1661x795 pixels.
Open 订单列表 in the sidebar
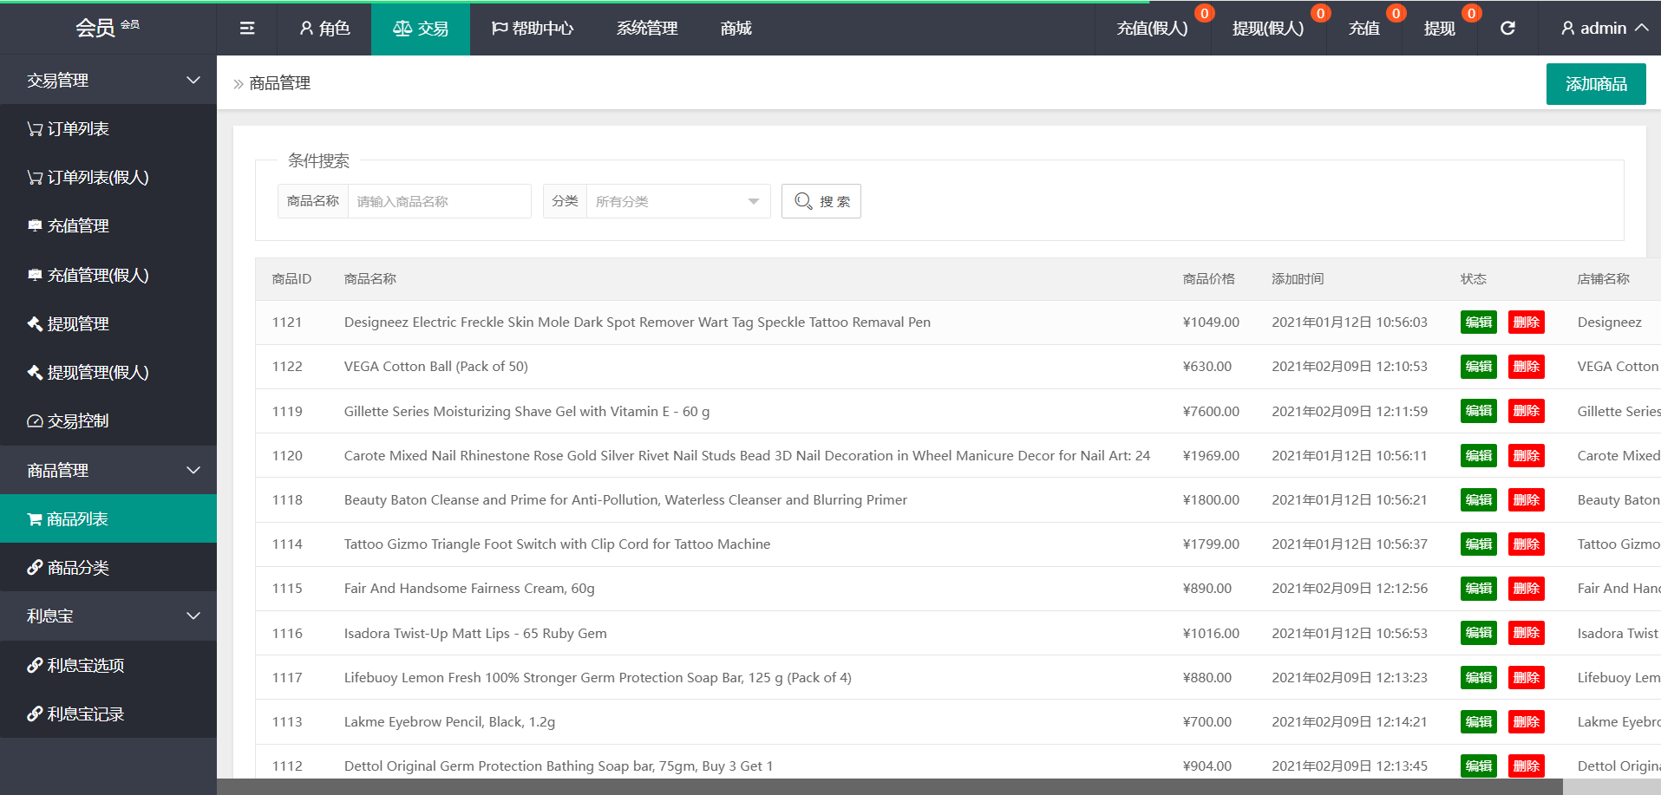point(78,129)
